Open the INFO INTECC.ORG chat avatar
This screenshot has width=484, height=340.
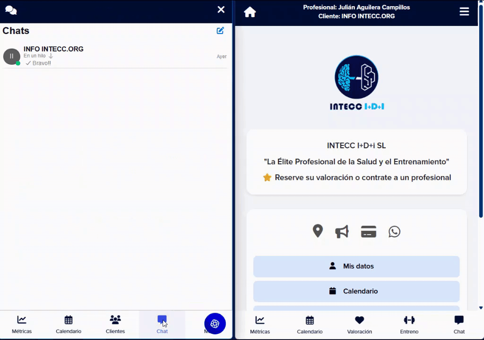coord(12,57)
